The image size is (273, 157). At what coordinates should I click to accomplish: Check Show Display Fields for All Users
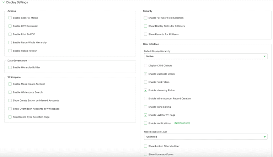pyautogui.click(x=145, y=26)
